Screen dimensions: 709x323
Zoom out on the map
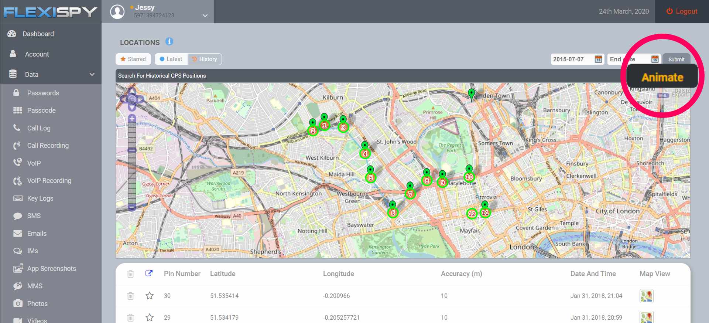pos(132,207)
